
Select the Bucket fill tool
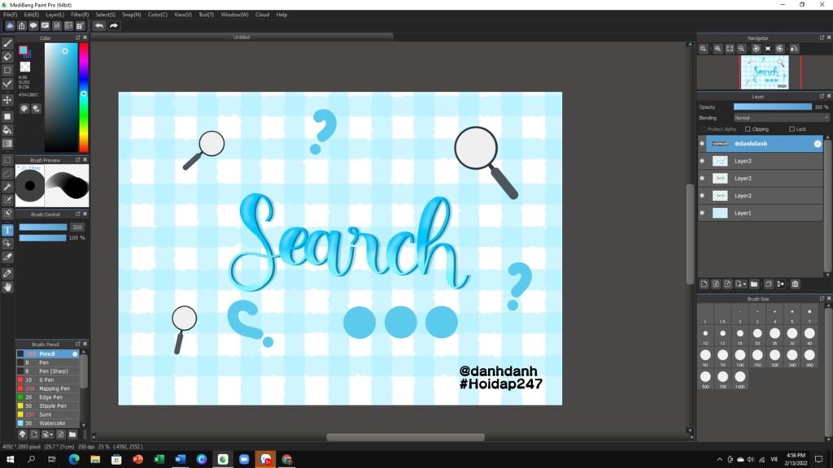pos(7,130)
